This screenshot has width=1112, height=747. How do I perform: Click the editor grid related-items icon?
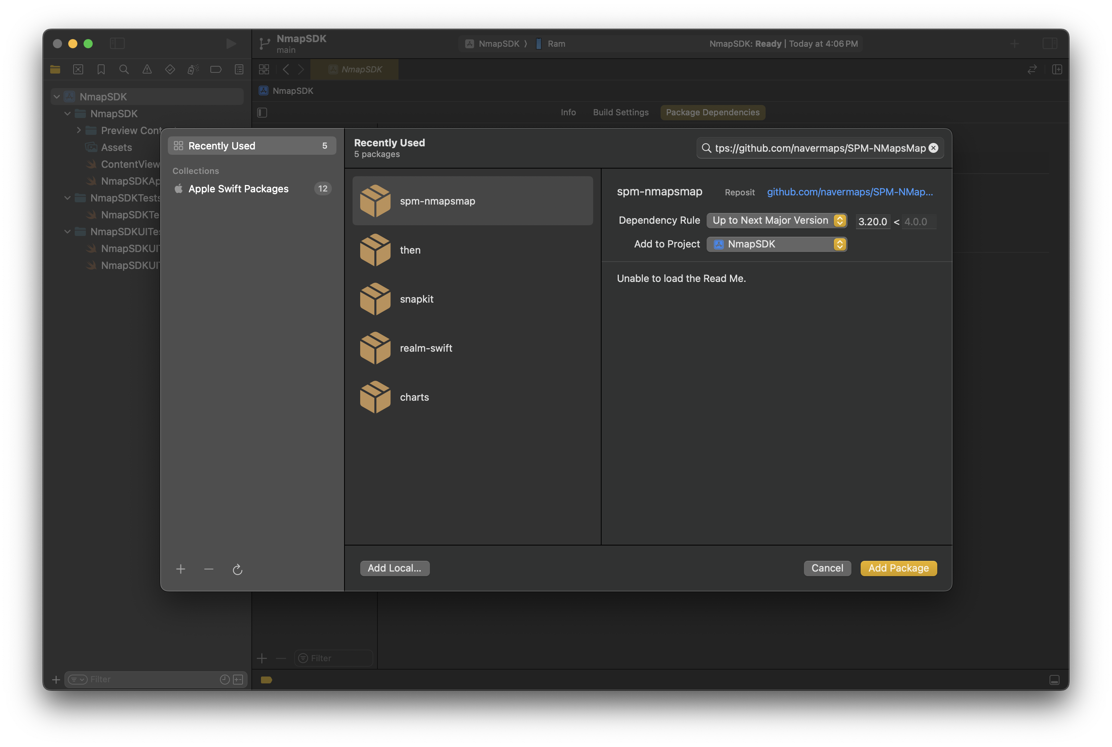click(x=264, y=70)
